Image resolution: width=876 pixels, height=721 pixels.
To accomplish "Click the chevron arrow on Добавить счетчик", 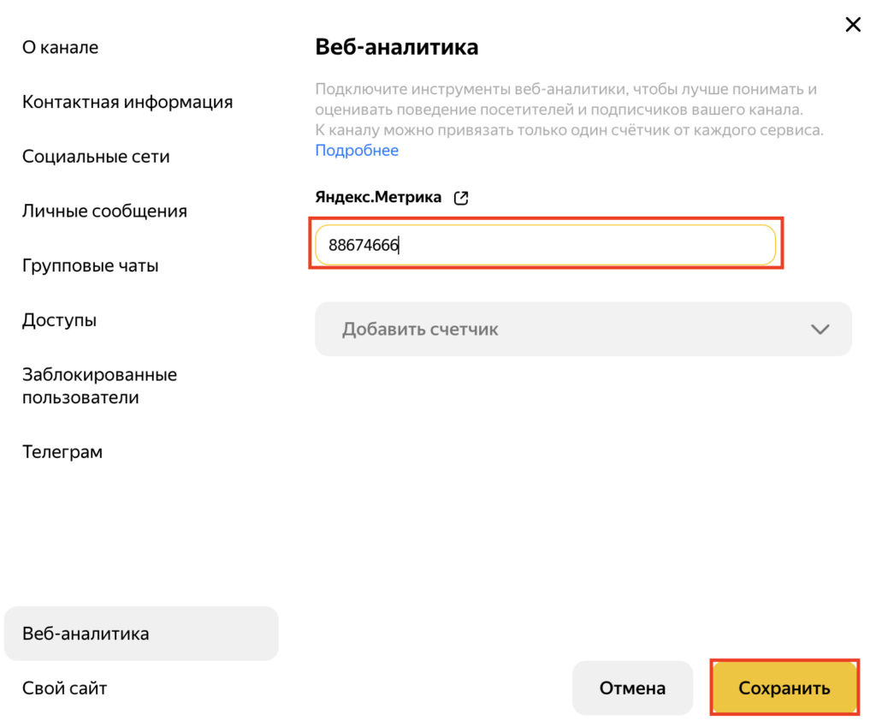I will tap(820, 330).
